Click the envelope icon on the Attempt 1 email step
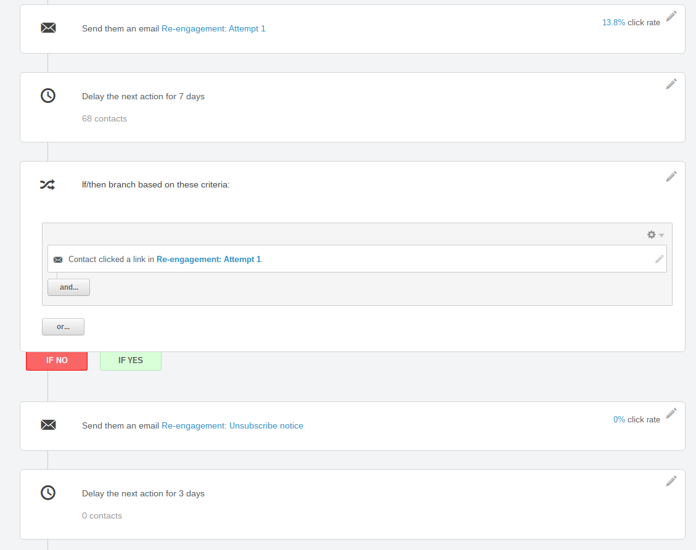Viewport: 696px width, 550px height. (48, 28)
